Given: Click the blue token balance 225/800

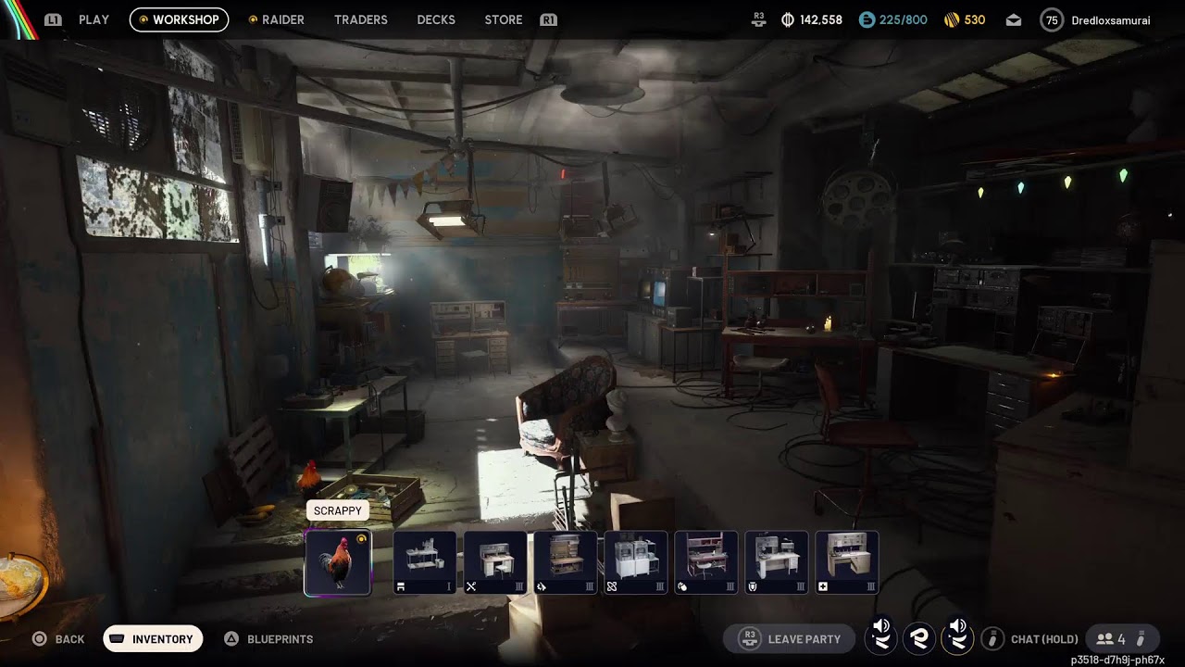Looking at the screenshot, I should [903, 19].
